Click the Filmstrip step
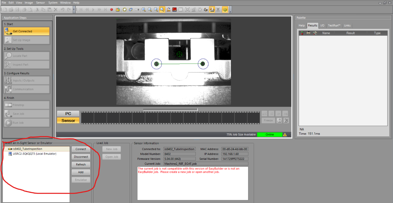Image resolution: width=393 pixels, height=203 pixels. [x=27, y=105]
